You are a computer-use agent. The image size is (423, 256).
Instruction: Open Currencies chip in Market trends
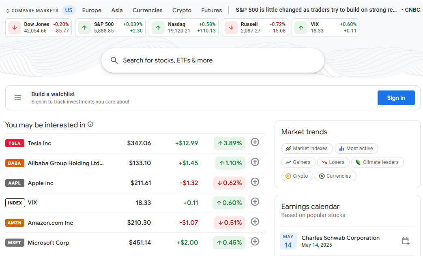coord(335,176)
